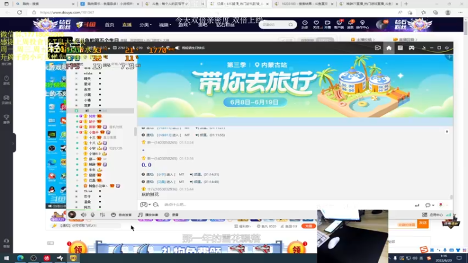
Task: Open the Windows Start button
Action: point(6,258)
